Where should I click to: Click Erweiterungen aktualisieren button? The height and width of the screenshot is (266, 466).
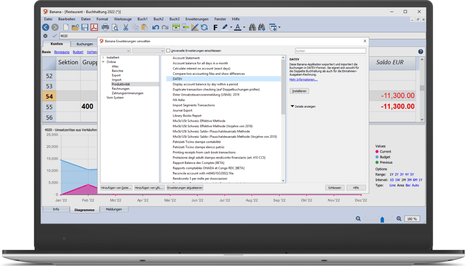pyautogui.click(x=185, y=188)
